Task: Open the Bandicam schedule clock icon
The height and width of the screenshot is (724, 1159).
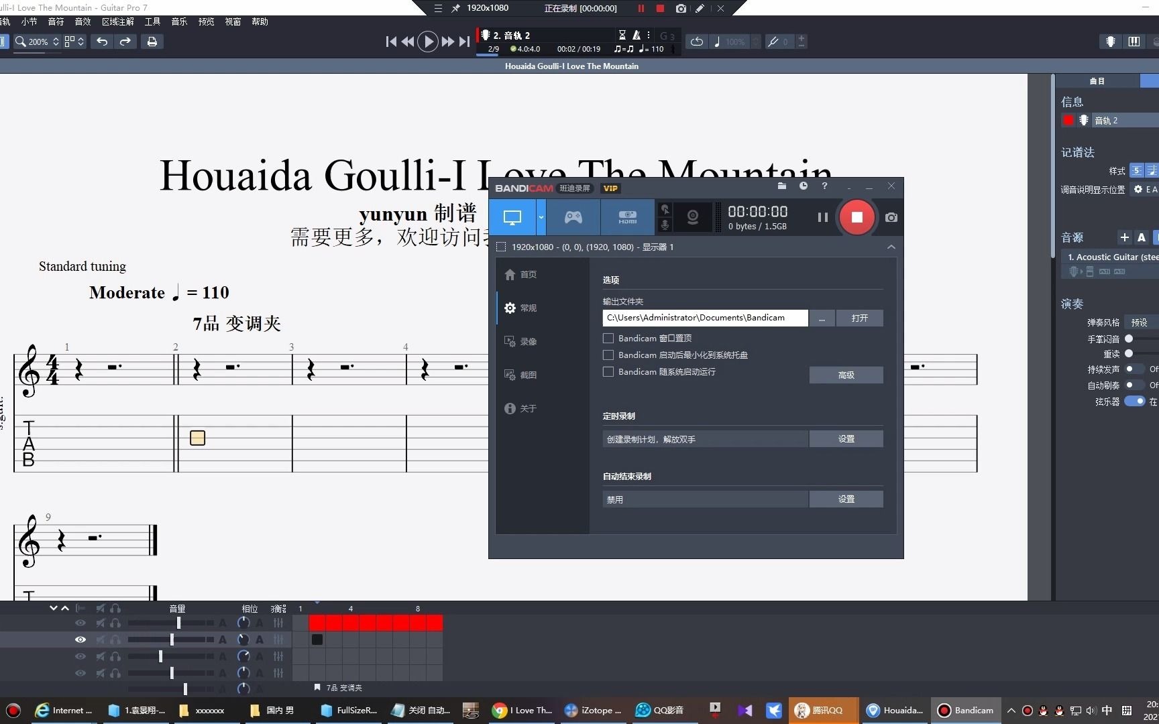Action: [x=804, y=186]
